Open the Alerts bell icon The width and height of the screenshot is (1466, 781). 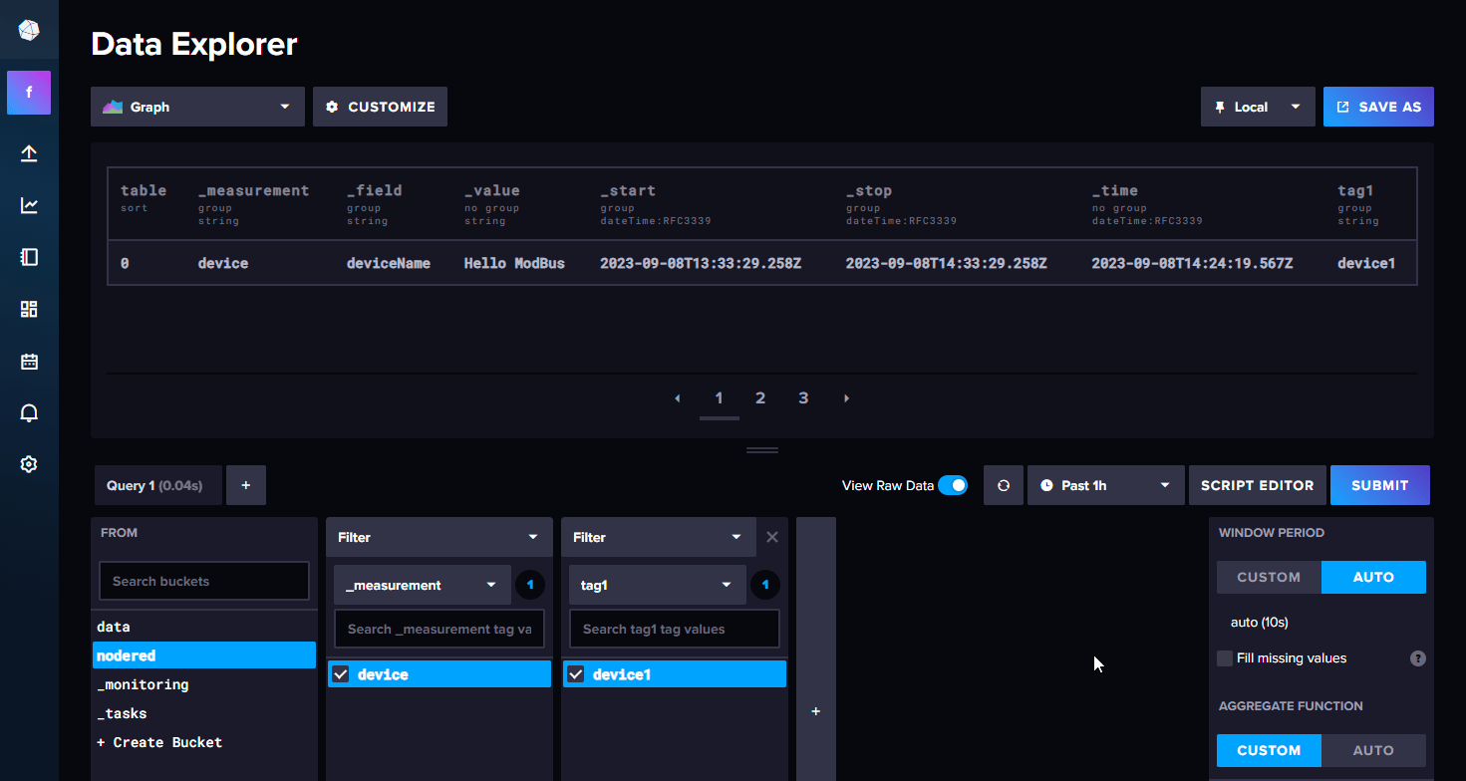[x=29, y=412]
